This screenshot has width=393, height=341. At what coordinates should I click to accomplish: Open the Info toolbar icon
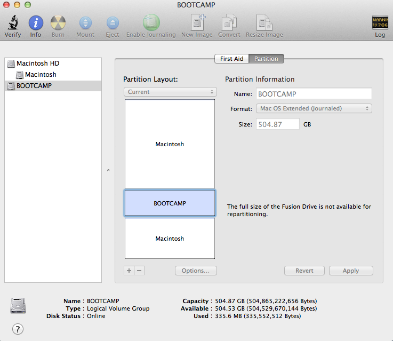pyautogui.click(x=36, y=22)
